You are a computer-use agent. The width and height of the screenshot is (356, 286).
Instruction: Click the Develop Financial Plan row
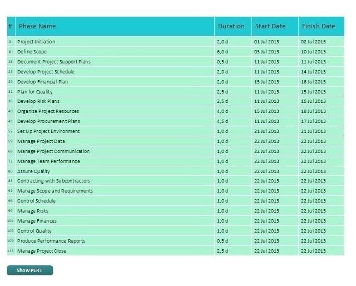pyautogui.click(x=42, y=82)
